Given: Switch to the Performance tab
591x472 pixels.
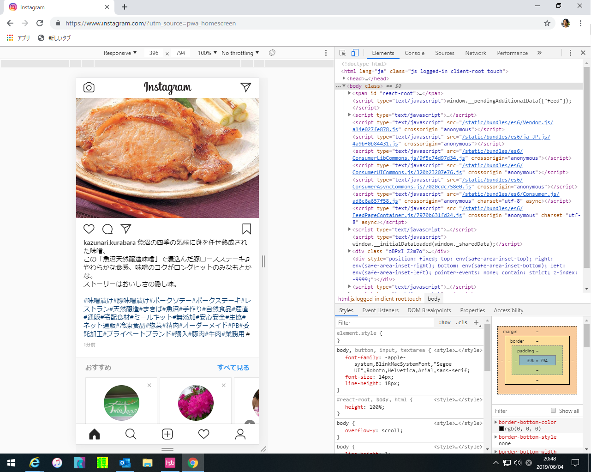Looking at the screenshot, I should click(512, 53).
